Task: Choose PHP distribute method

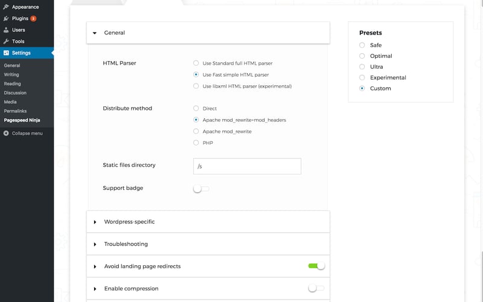Action: [196, 143]
